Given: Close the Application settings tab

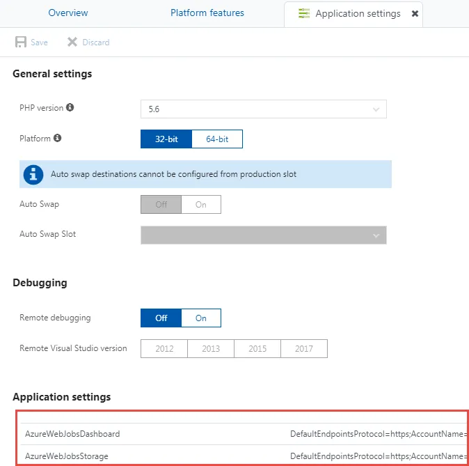Looking at the screenshot, I should coord(415,14).
